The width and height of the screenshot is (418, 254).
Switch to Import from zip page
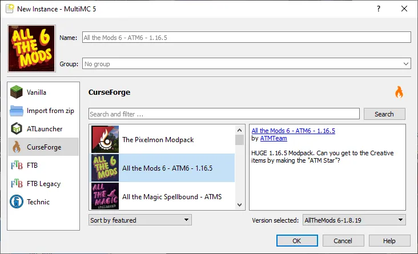(x=43, y=111)
